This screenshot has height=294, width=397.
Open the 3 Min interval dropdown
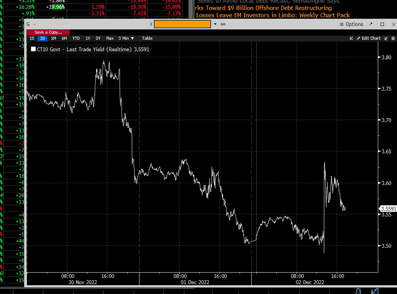(126, 38)
